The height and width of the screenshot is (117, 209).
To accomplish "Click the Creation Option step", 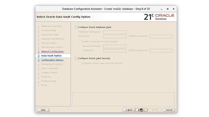I will pyautogui.click(x=49, y=73).
